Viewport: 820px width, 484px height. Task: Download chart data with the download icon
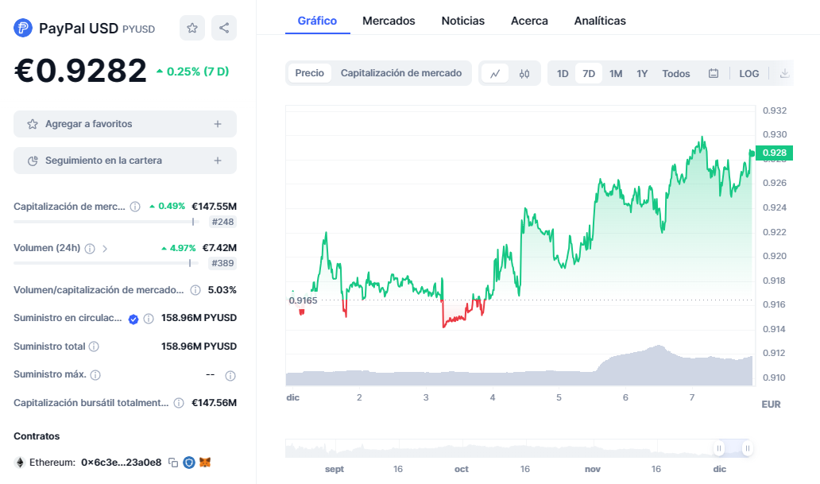tap(784, 73)
